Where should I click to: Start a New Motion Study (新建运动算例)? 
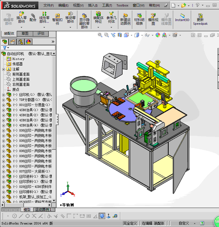pyautogui.click(x=125, y=19)
